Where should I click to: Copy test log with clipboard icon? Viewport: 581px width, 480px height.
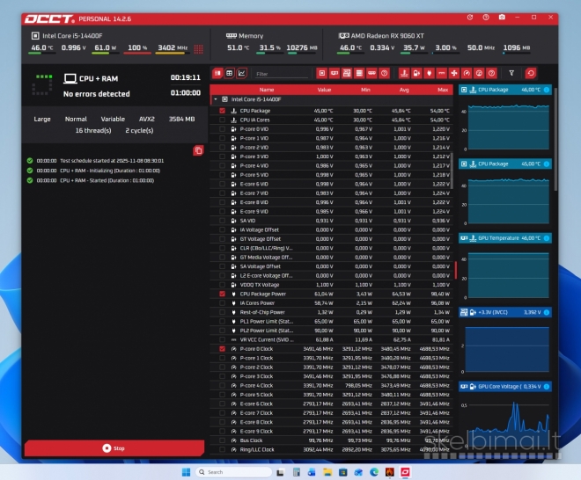(x=198, y=151)
